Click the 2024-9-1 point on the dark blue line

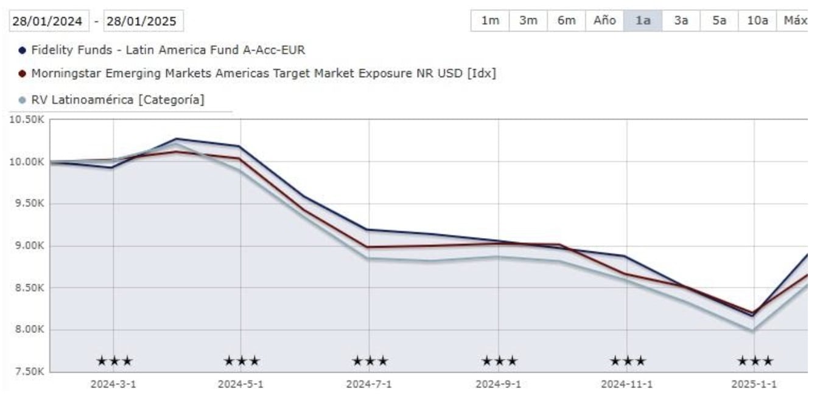click(x=500, y=242)
